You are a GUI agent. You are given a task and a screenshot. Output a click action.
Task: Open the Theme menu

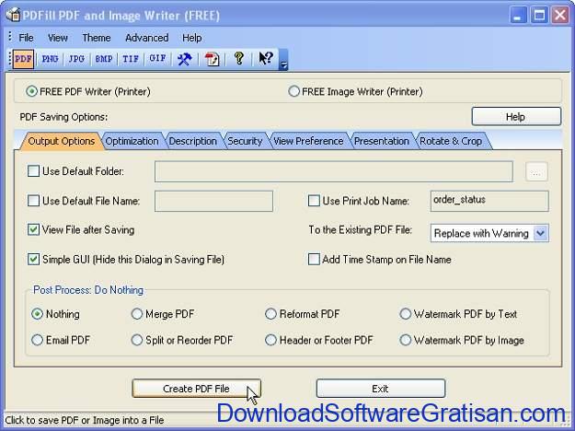(x=97, y=38)
